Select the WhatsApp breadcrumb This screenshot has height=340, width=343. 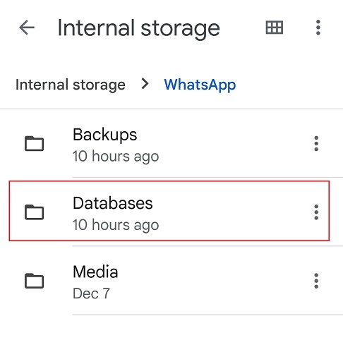pos(200,85)
